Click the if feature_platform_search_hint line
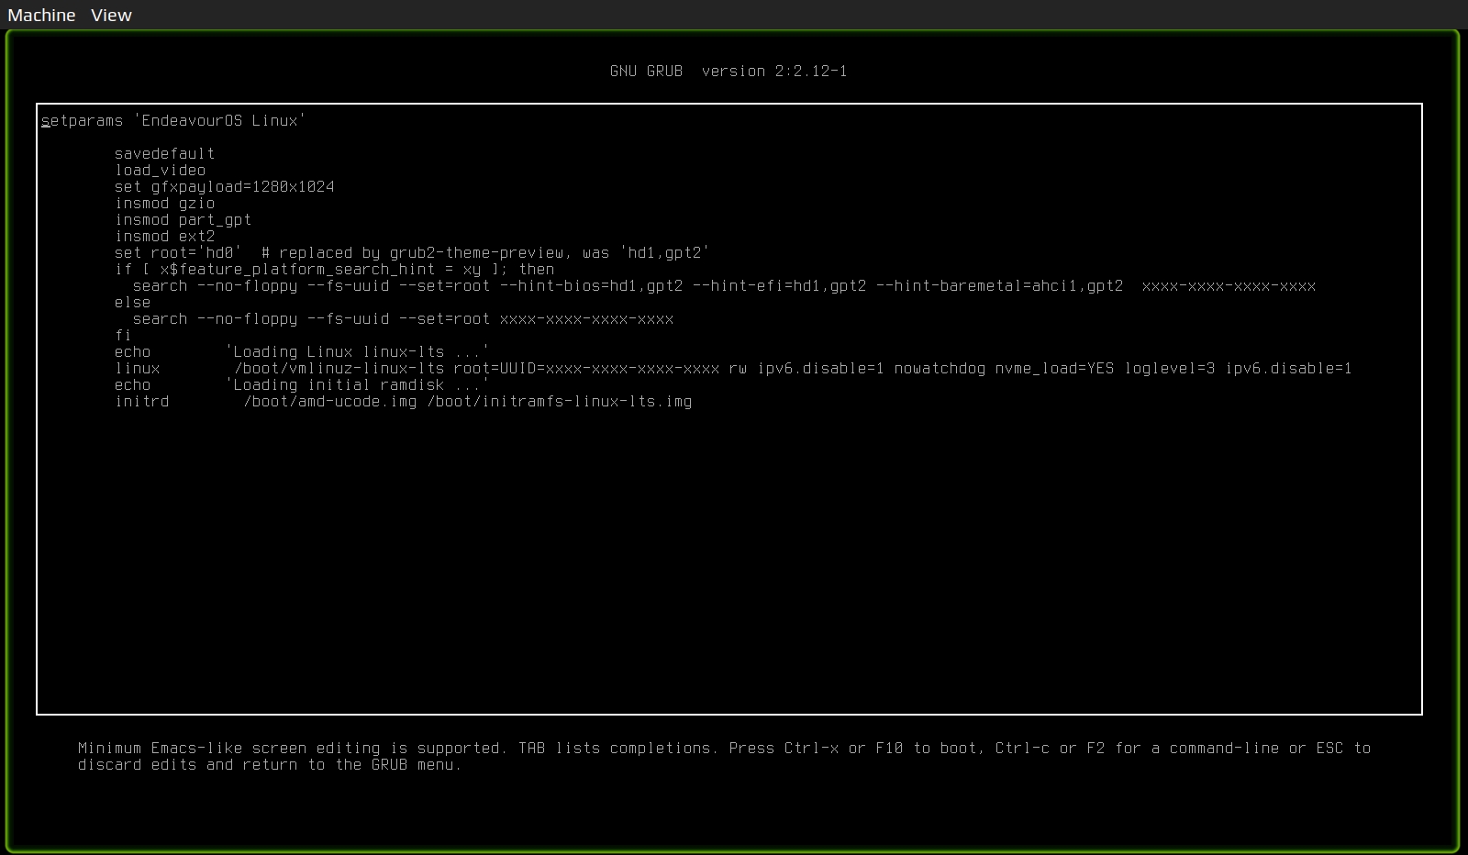The width and height of the screenshot is (1468, 855). [x=334, y=269]
